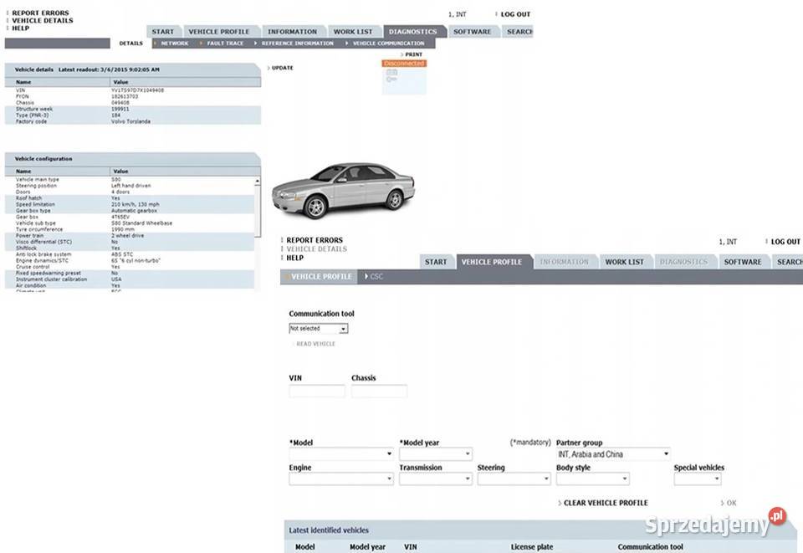Click REPORT ERRORS in upper window
803x553 pixels.
(x=40, y=13)
